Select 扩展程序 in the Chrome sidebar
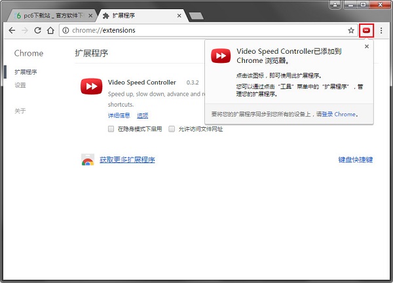The height and width of the screenshot is (283, 393). (26, 72)
